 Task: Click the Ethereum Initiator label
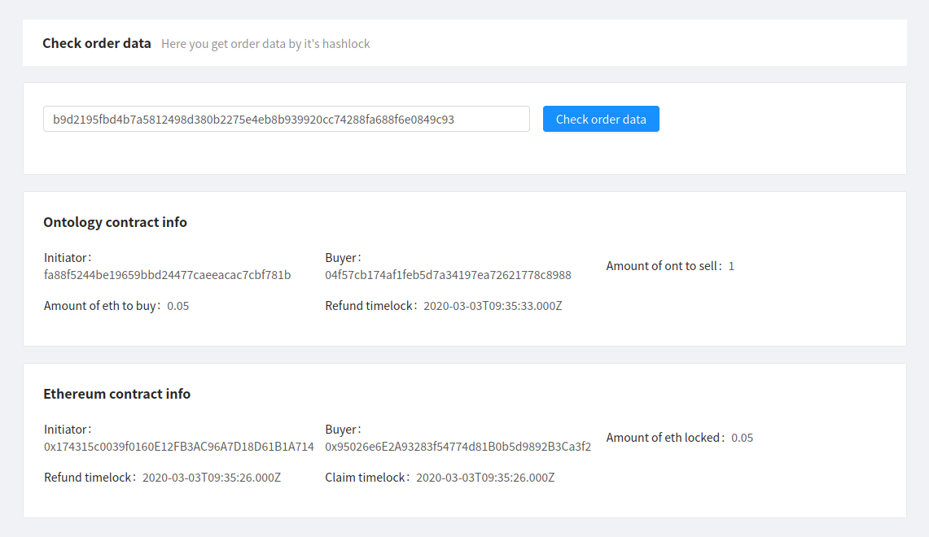68,430
